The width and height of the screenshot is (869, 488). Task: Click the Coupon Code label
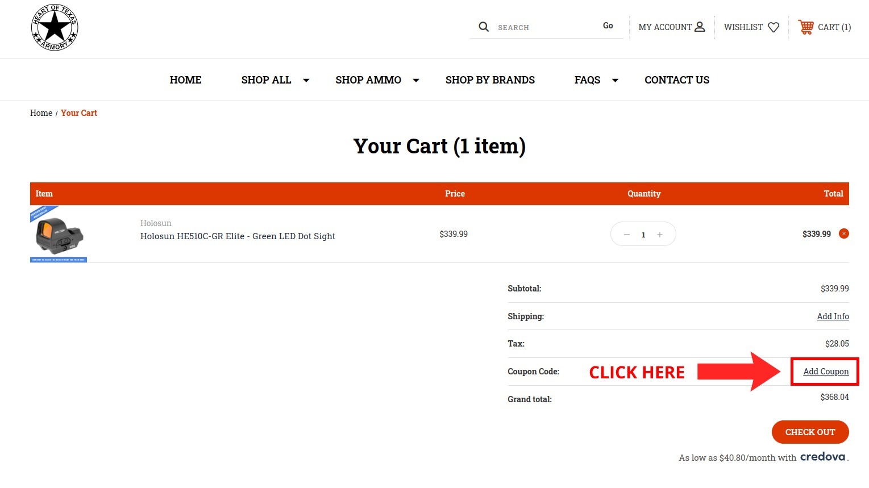[533, 372]
